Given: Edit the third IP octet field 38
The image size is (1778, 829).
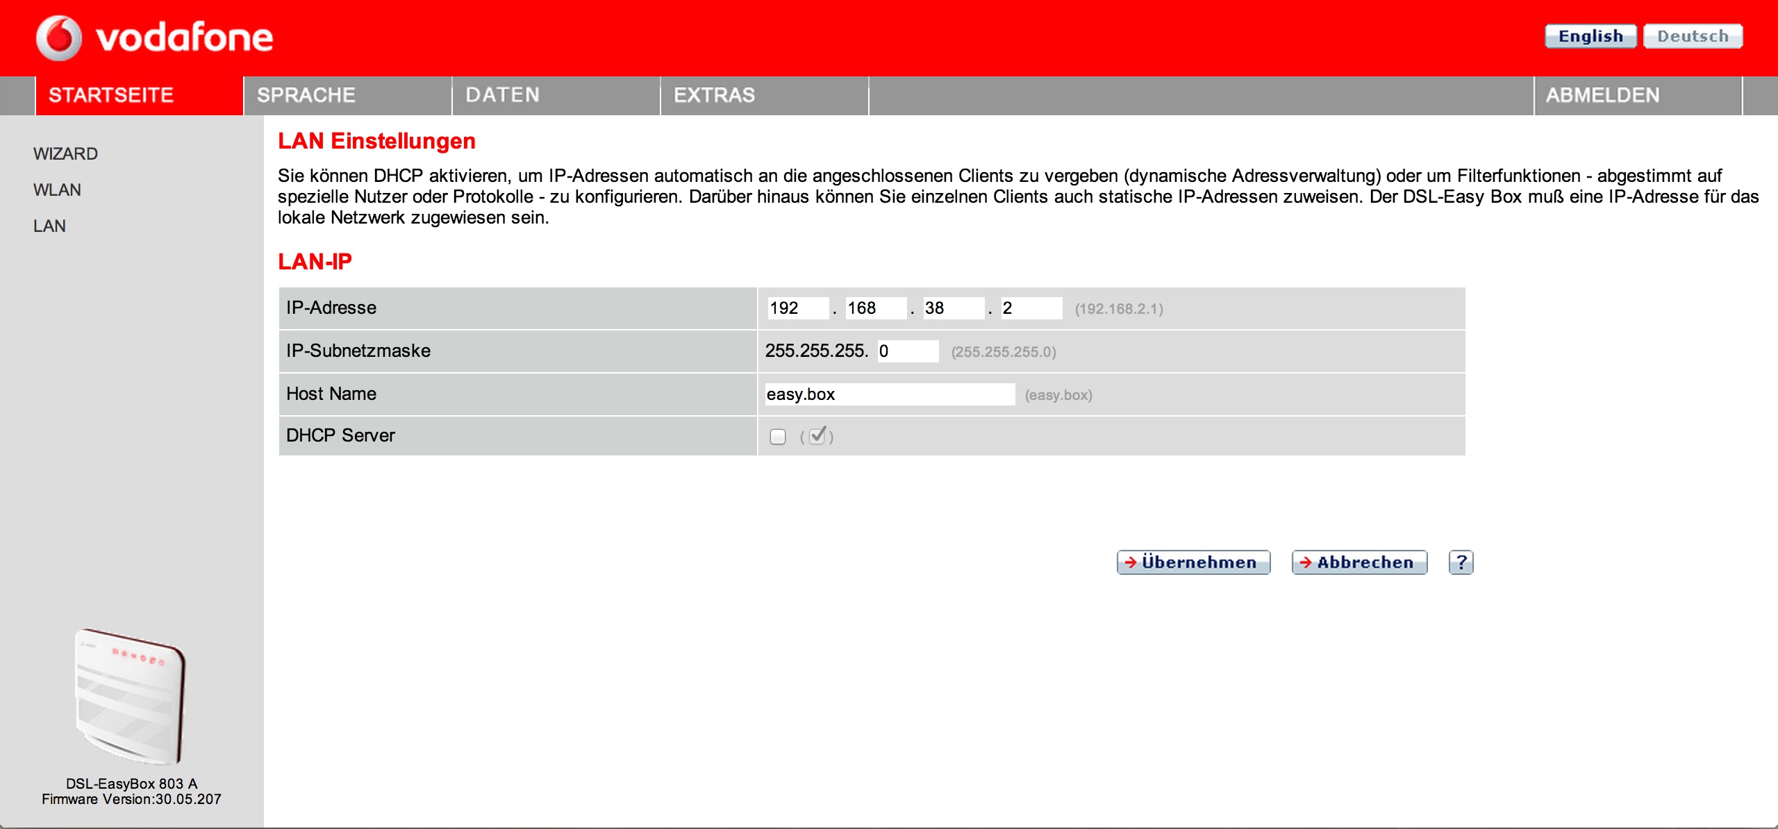Looking at the screenshot, I should point(954,308).
